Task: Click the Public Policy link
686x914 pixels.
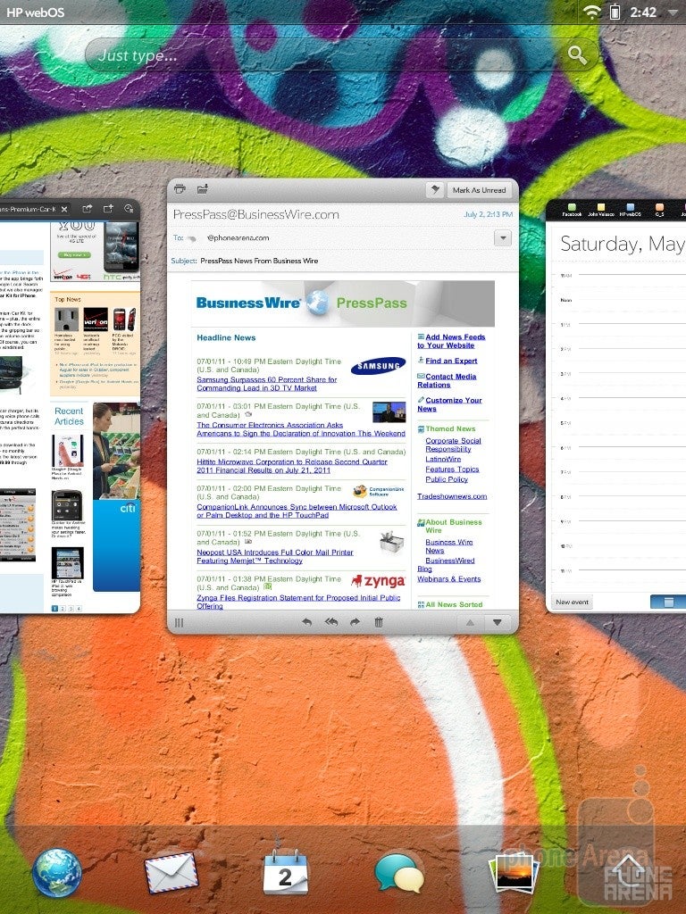Action: click(x=447, y=479)
